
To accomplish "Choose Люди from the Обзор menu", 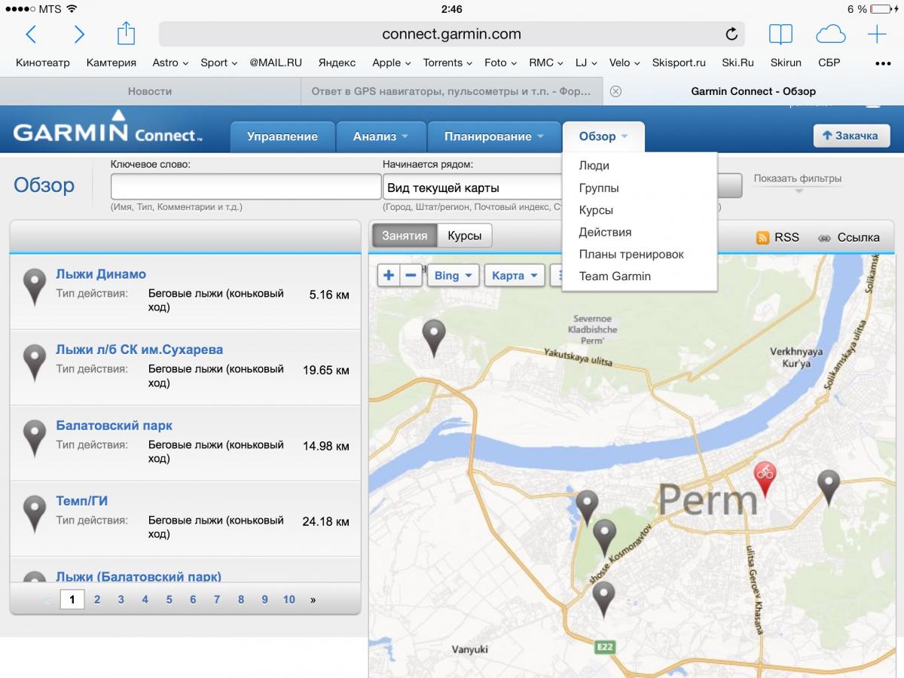I will click(x=594, y=166).
